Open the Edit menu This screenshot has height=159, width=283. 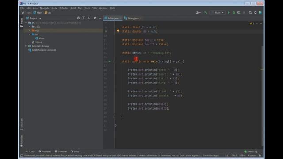(x=28, y=8)
